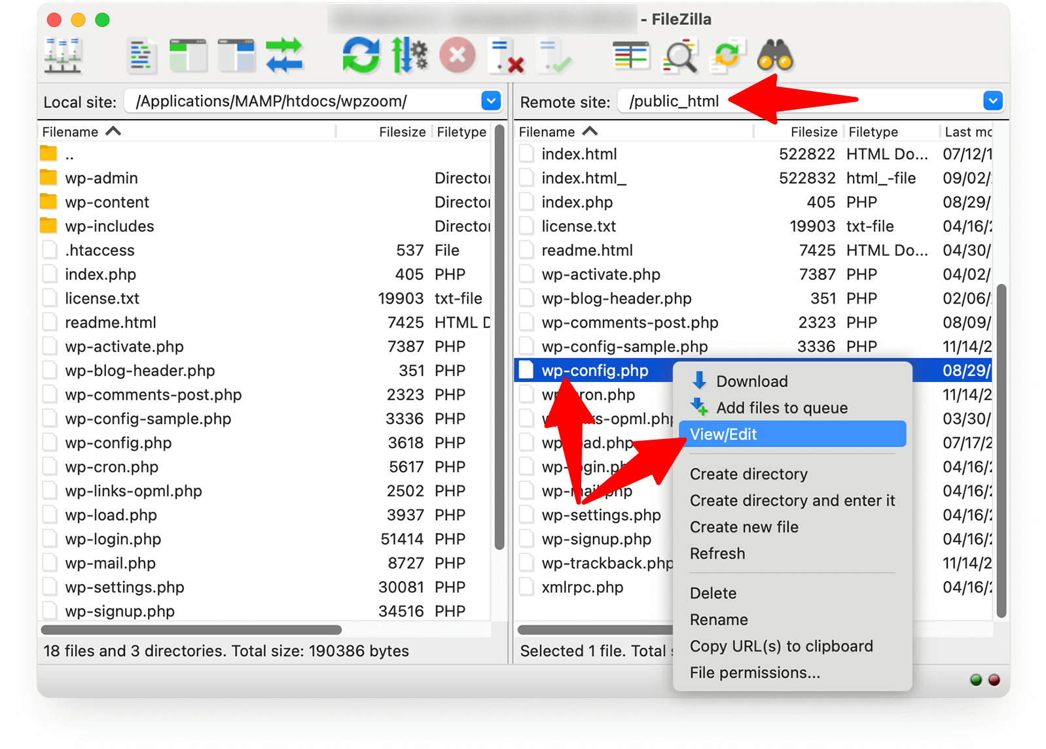The width and height of the screenshot is (1046, 749).
Task: Reconnect to the last server
Action: click(554, 56)
